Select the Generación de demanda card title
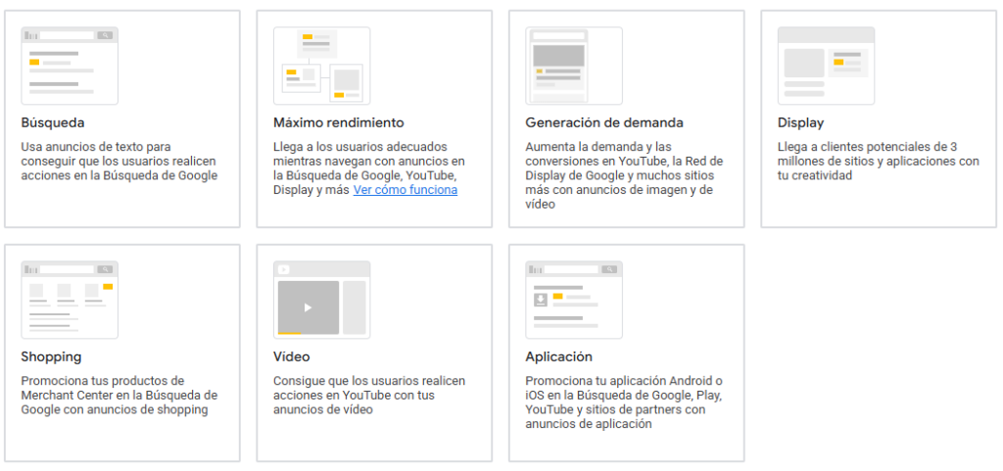 (603, 122)
